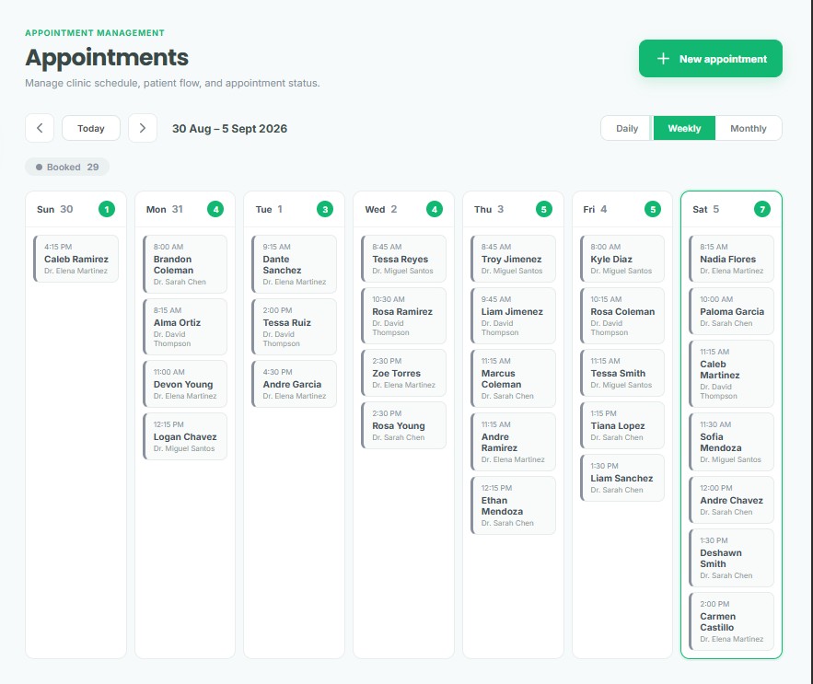Open Liam Jimenez 9:45 AM appointment
The width and height of the screenshot is (813, 684).
(x=513, y=316)
